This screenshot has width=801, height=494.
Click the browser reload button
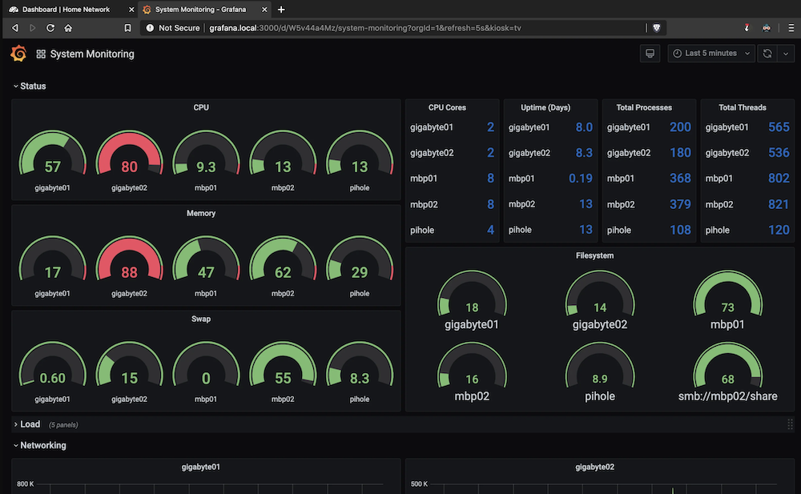(50, 27)
